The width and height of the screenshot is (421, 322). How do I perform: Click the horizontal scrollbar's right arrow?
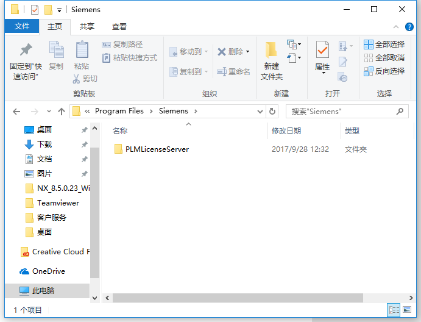tap(411, 298)
